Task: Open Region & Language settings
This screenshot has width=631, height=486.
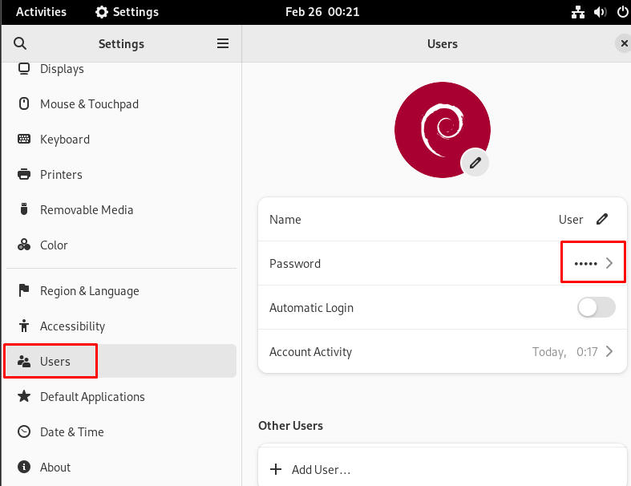Action: pos(122,290)
